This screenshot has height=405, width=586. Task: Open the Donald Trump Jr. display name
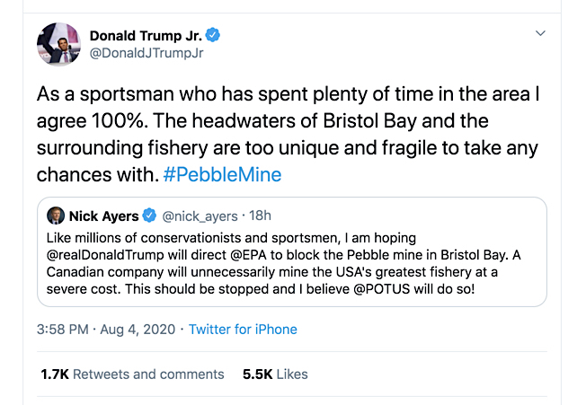(x=146, y=36)
